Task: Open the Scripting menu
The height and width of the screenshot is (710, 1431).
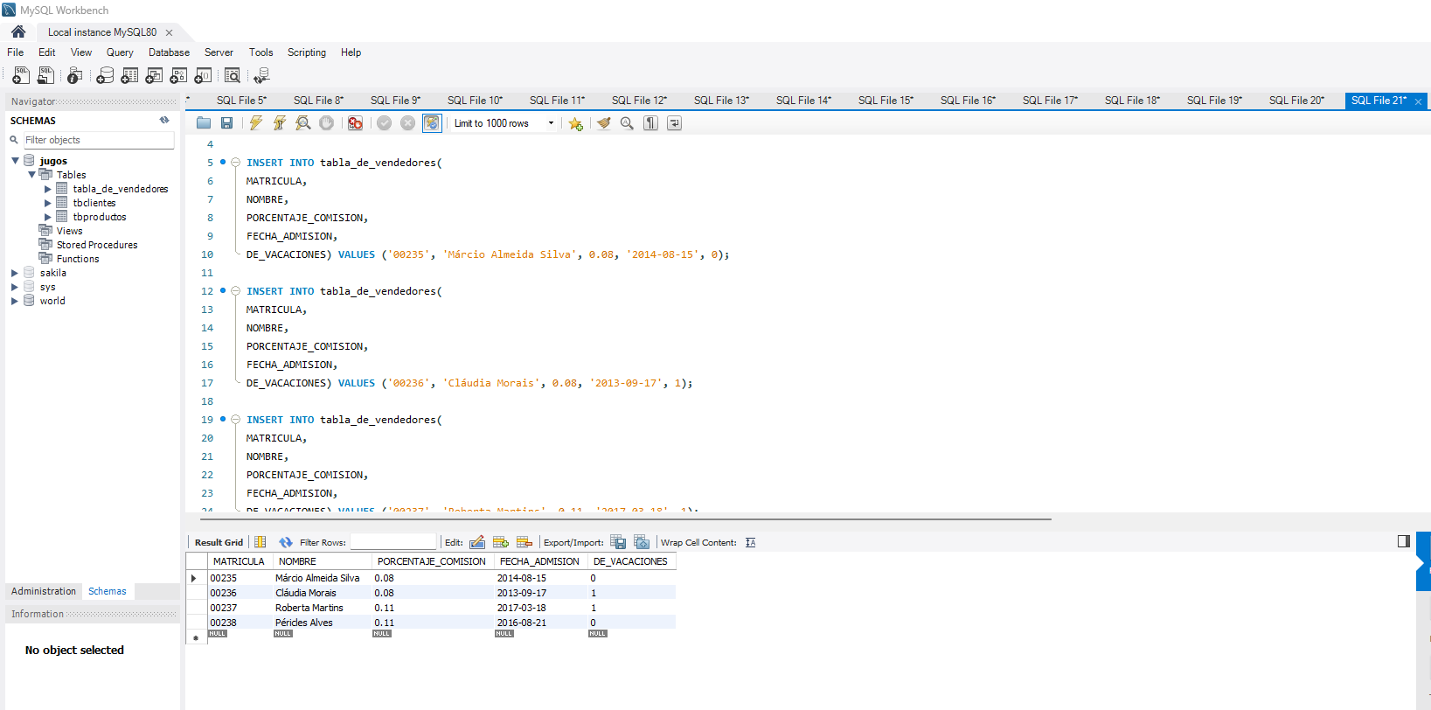Action: coord(307,52)
